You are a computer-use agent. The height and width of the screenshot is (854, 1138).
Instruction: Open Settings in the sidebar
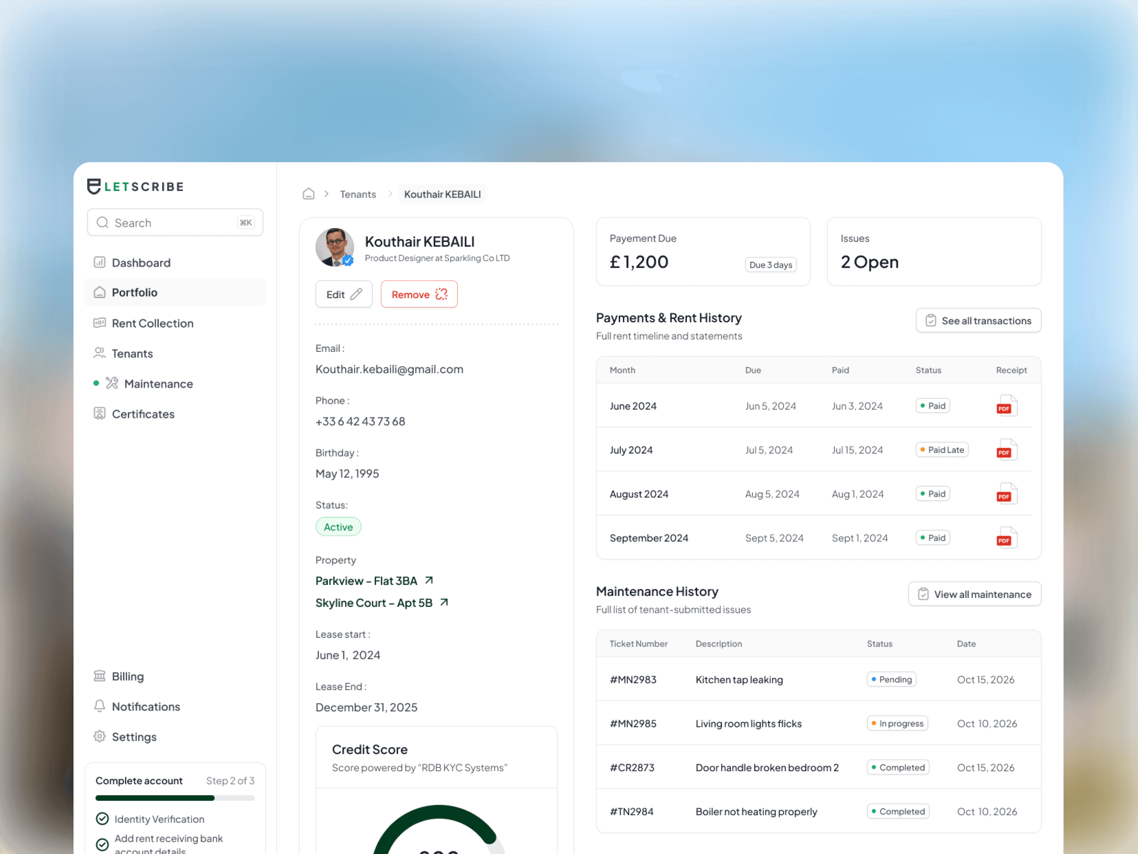[x=175, y=737]
